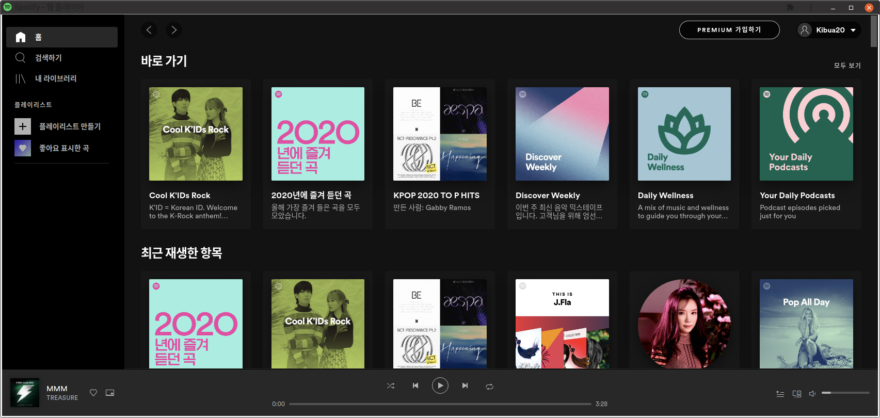Open liked songs heart tile
Screen dimensions: 880x418
[23, 148]
